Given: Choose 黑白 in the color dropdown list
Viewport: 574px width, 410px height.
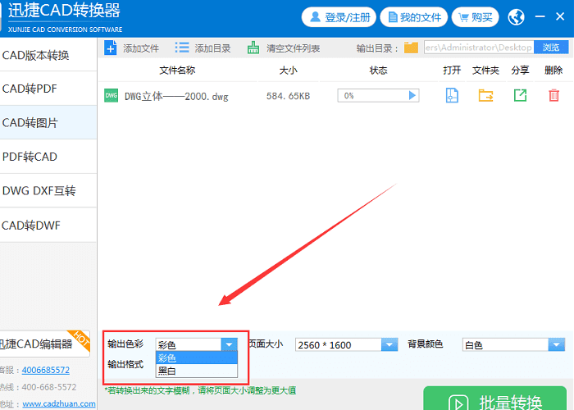Looking at the screenshot, I should pyautogui.click(x=197, y=371).
